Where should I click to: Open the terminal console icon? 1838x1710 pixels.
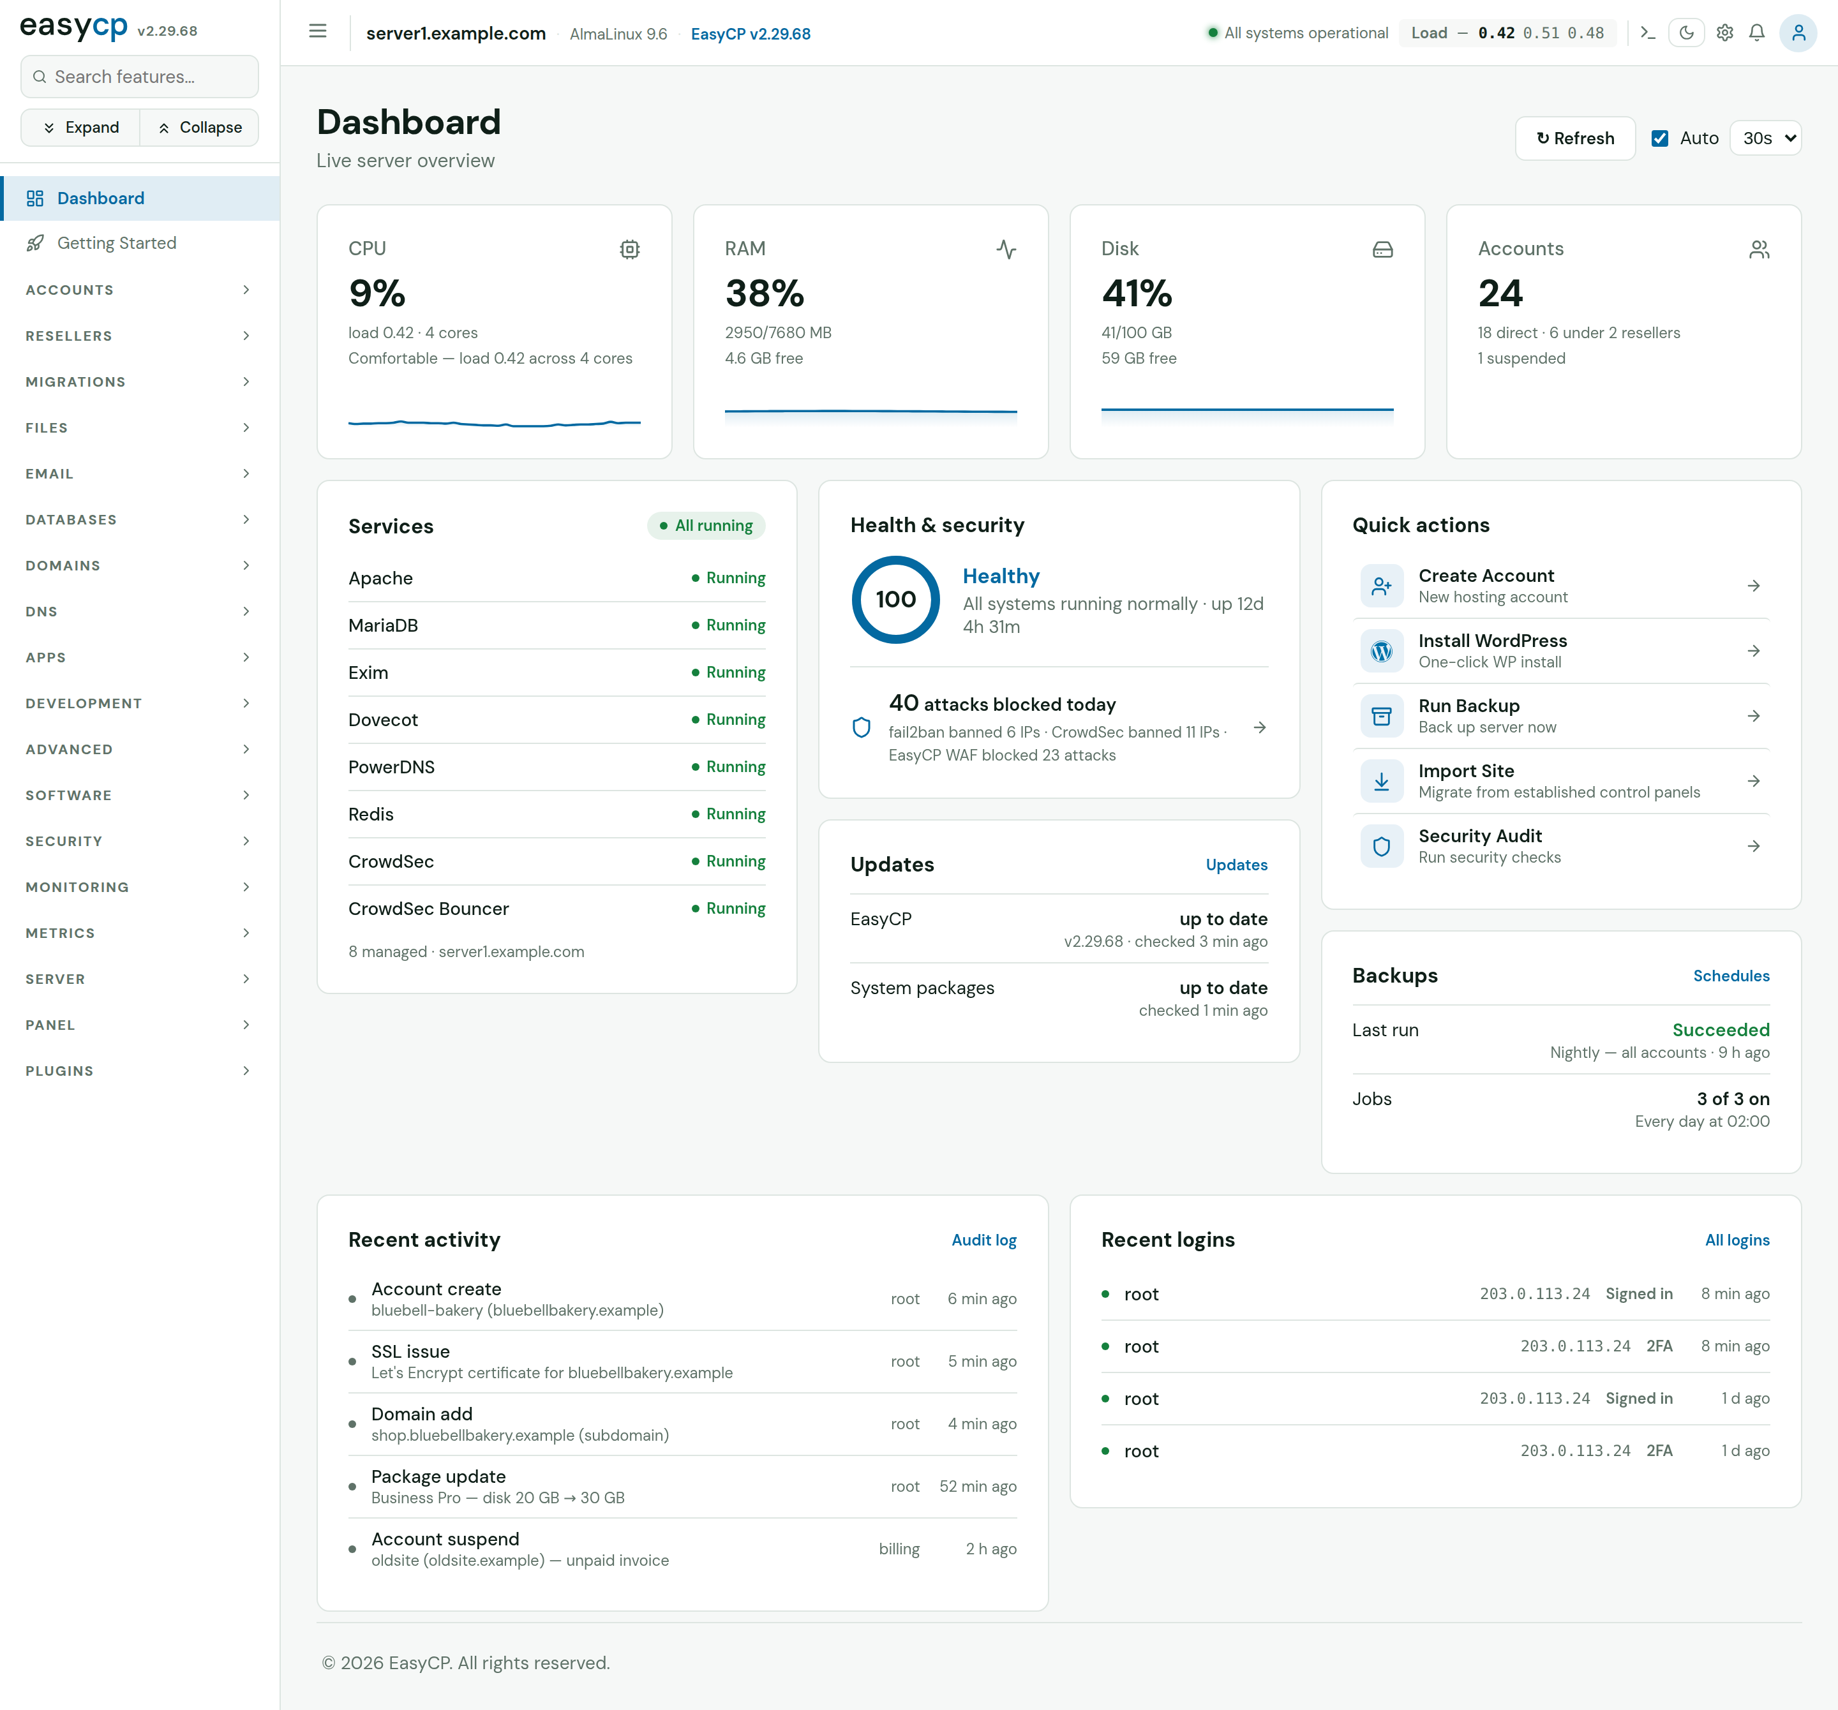pos(1648,33)
